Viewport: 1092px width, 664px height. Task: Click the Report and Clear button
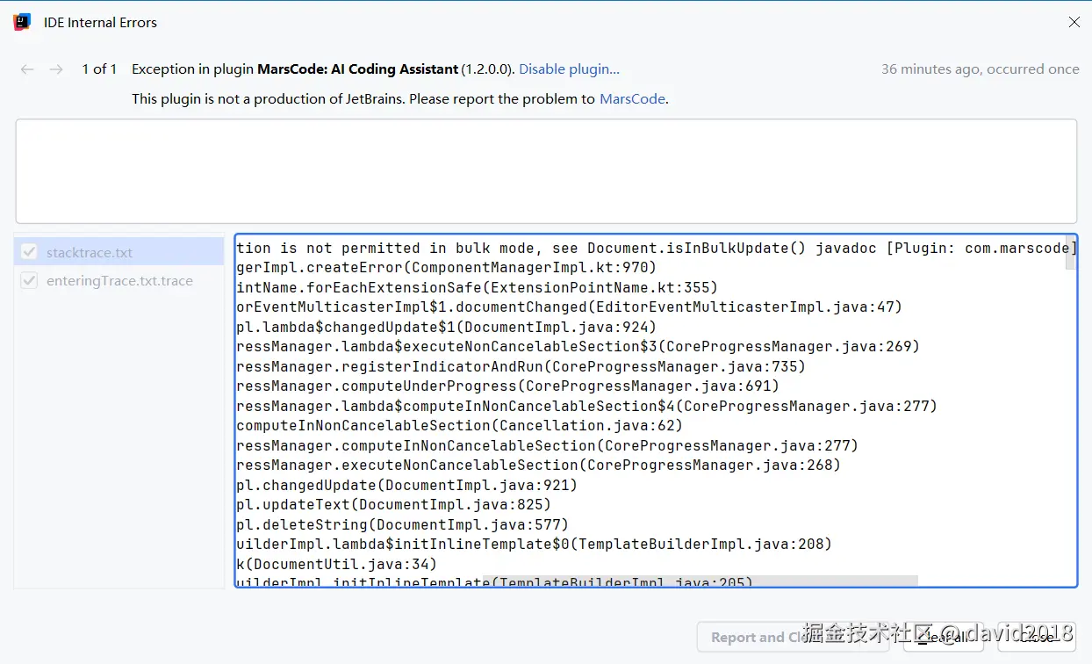[793, 638]
